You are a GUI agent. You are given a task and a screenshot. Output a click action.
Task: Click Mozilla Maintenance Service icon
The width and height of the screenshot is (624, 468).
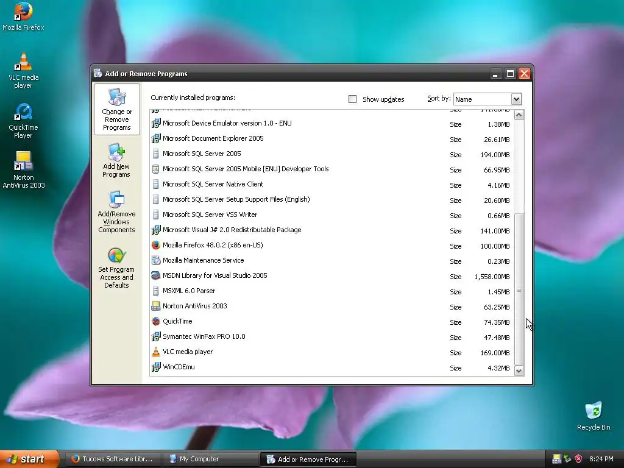(155, 260)
